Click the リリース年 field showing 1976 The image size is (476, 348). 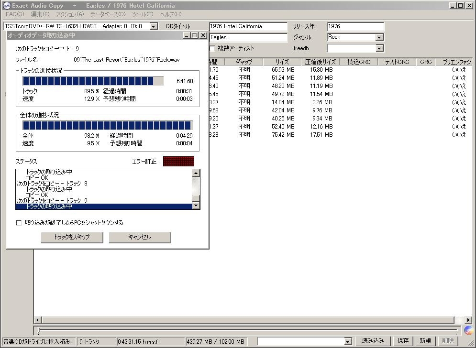pos(355,27)
